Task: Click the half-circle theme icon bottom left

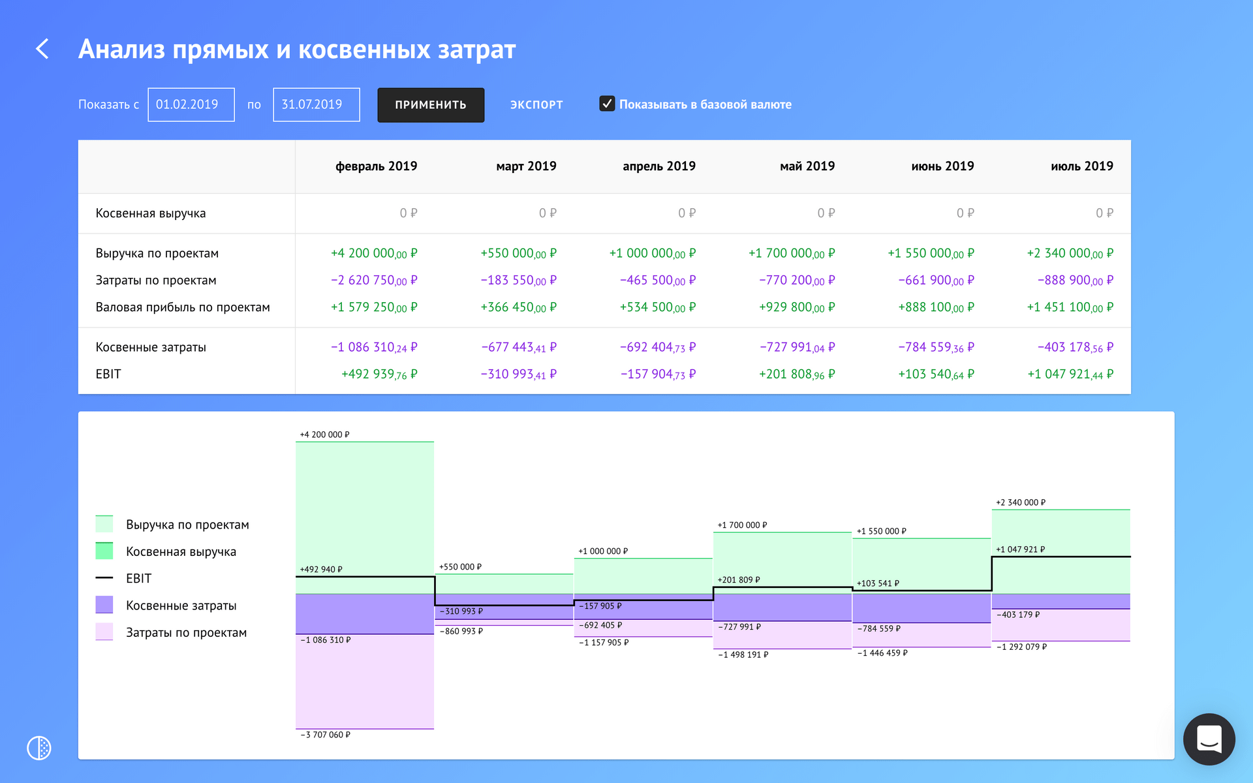Action: tap(39, 748)
